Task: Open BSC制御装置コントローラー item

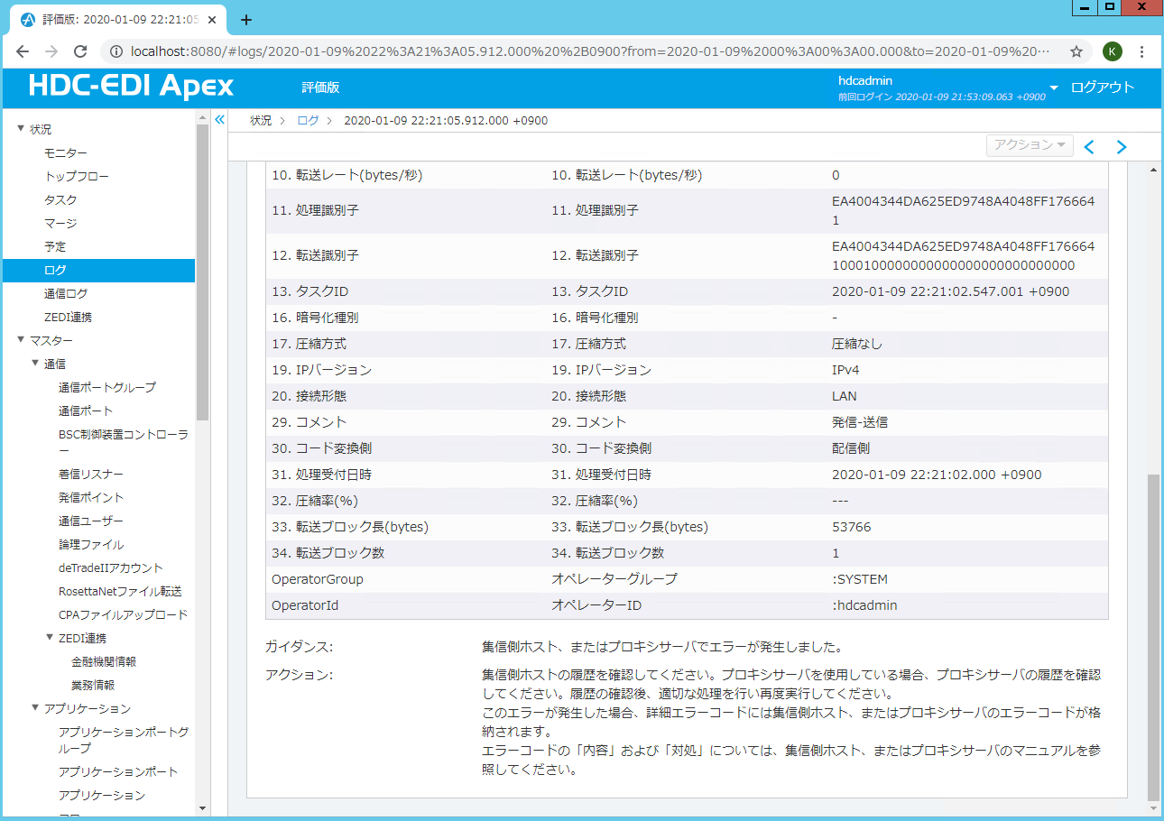Action: tap(124, 442)
